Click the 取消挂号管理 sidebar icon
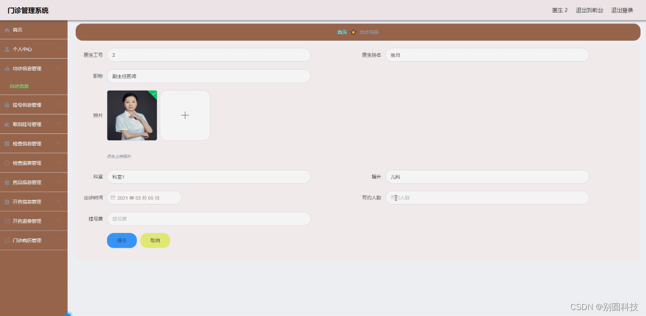Screen dimensions: 646x316 7,124
